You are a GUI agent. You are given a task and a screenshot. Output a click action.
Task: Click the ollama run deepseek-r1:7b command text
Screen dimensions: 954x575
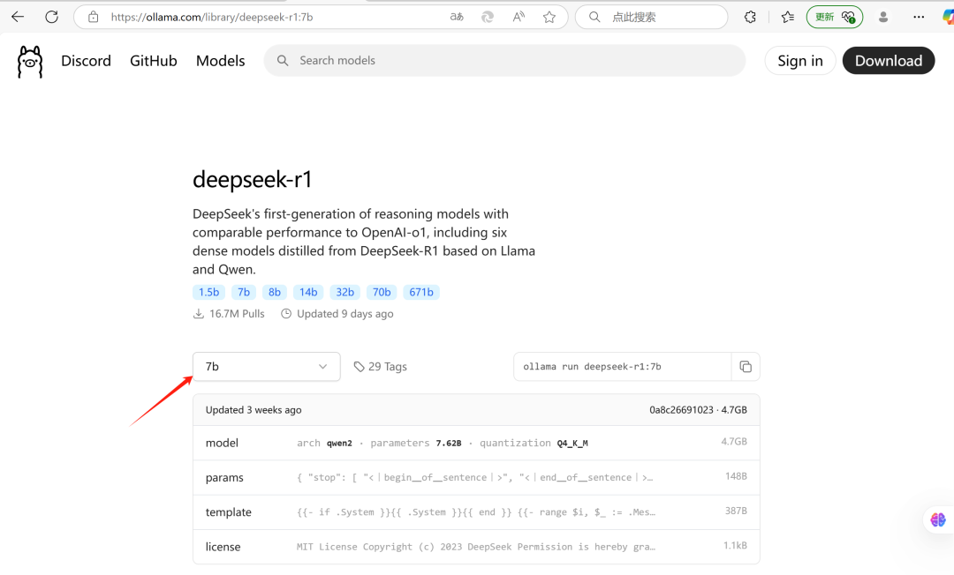click(x=592, y=367)
